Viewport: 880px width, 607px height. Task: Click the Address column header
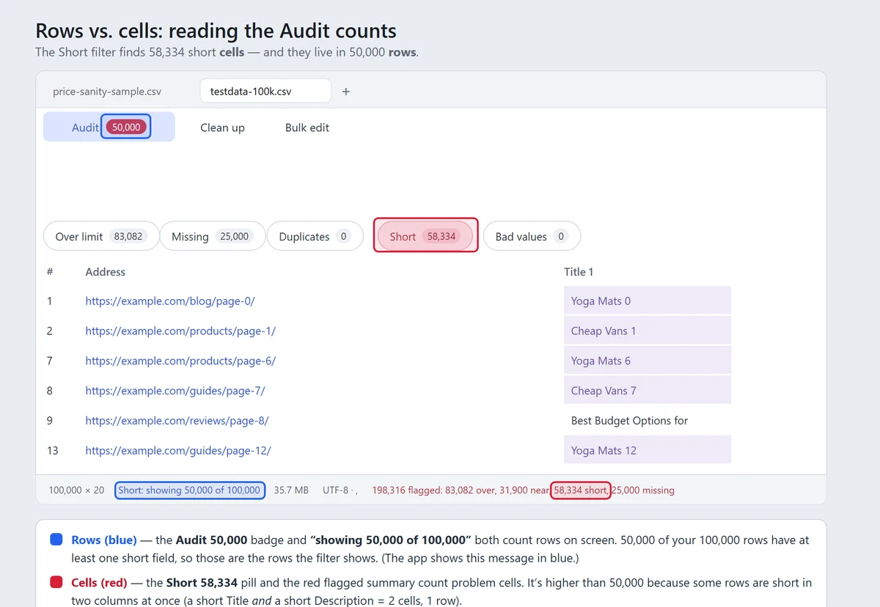click(106, 272)
